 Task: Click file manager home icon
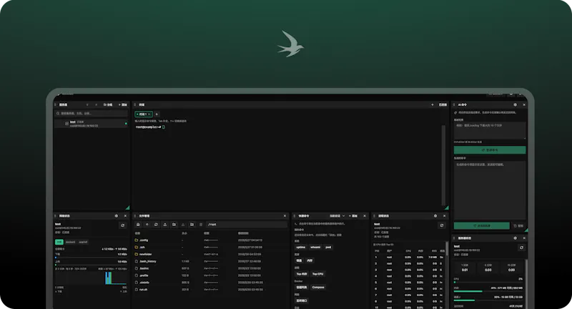[x=138, y=225]
